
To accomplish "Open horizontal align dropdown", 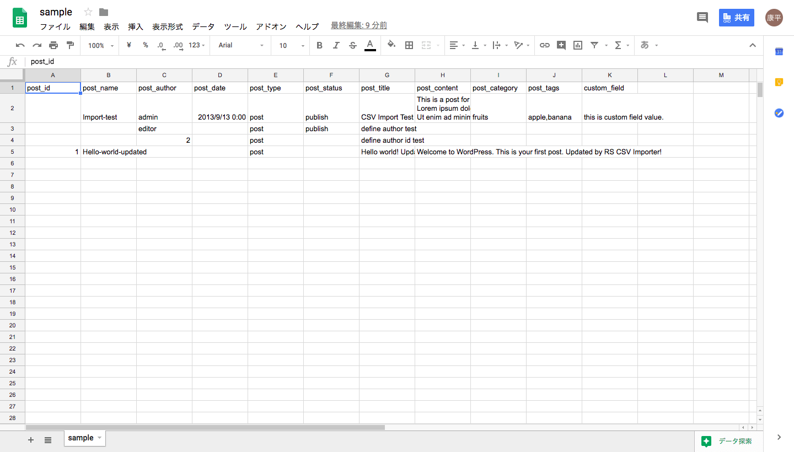I will [457, 45].
